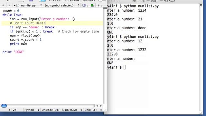The height and width of the screenshot is (116, 206).
Task: Click the editor vertical scrollbar thumb
Action: pos(105,8)
